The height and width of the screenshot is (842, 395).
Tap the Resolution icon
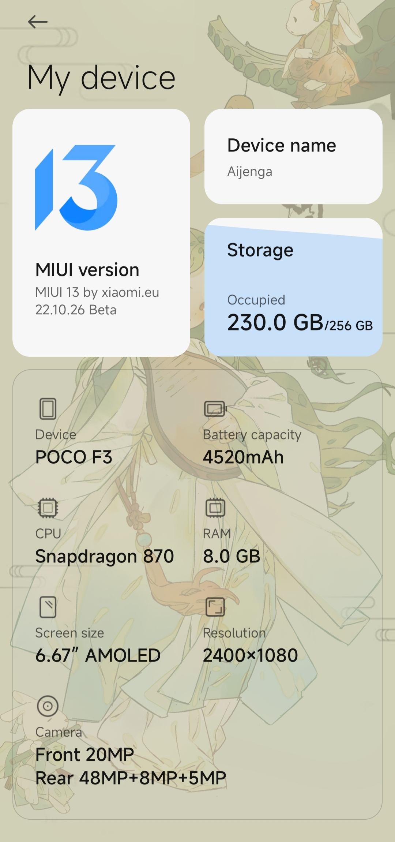coord(215,607)
